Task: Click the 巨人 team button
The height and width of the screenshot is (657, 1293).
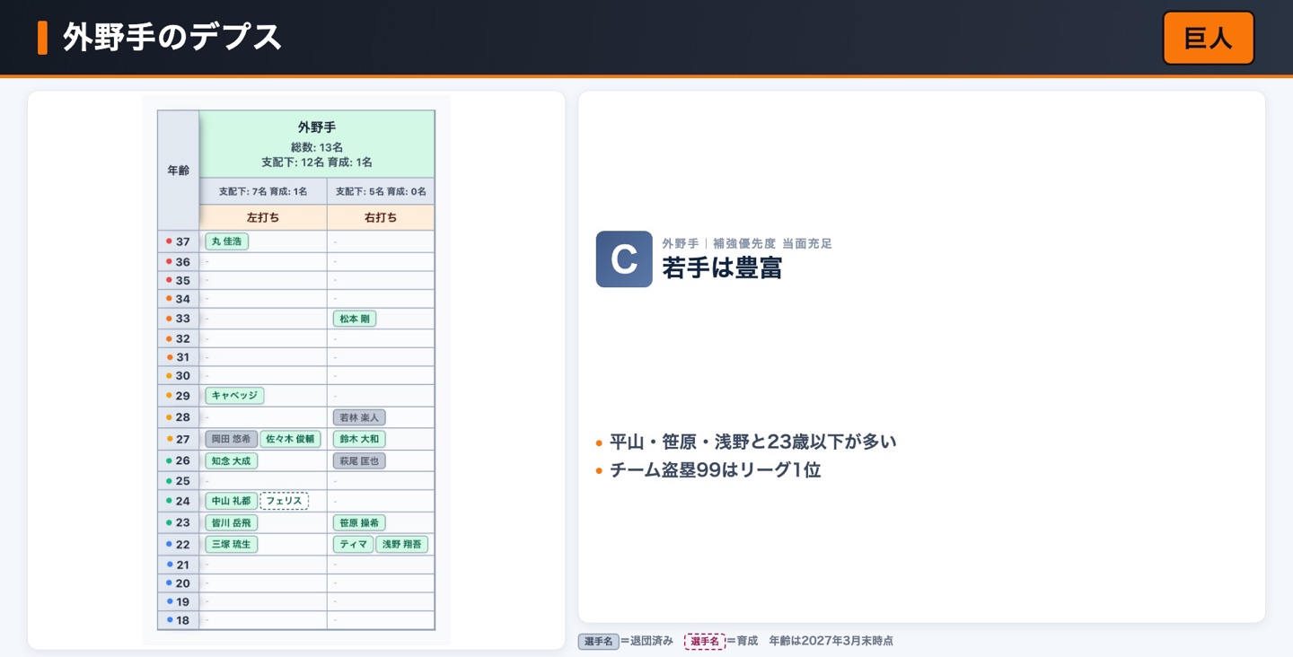Action: 1208,38
